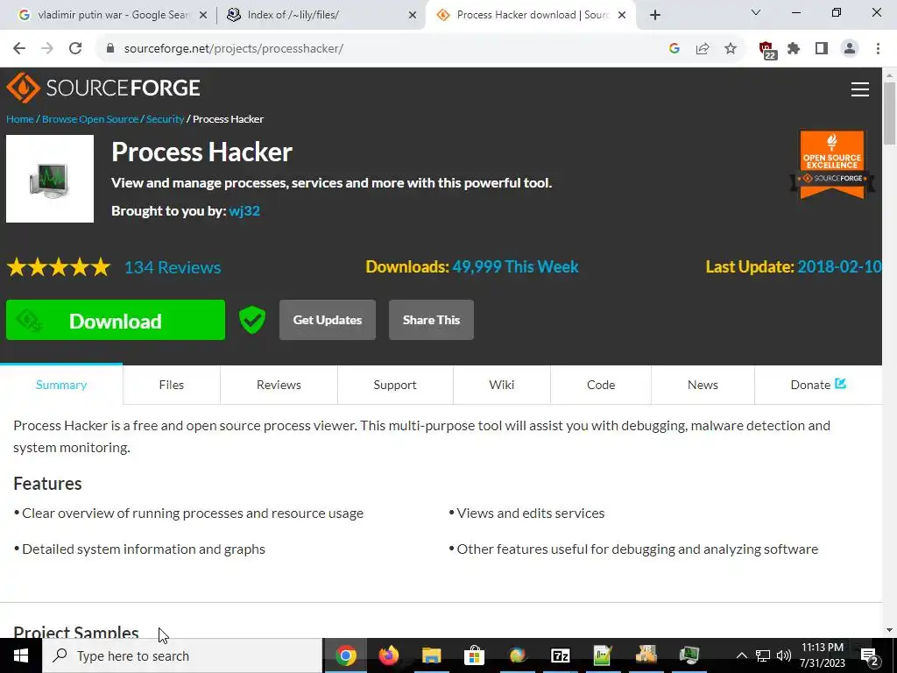
Task: Open 7-Zip from the taskbar
Action: pyautogui.click(x=560, y=655)
